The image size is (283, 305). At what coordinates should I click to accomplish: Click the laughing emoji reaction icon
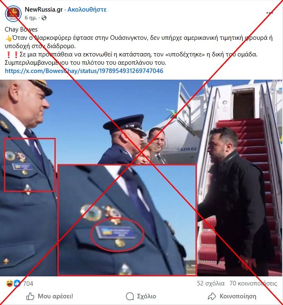tap(10, 283)
